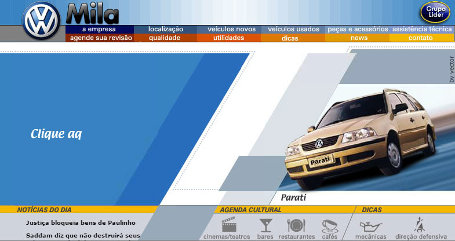Click the 'NOTÍCIAS DO DIA' heading
This screenshot has width=455, height=241.
(x=44, y=210)
